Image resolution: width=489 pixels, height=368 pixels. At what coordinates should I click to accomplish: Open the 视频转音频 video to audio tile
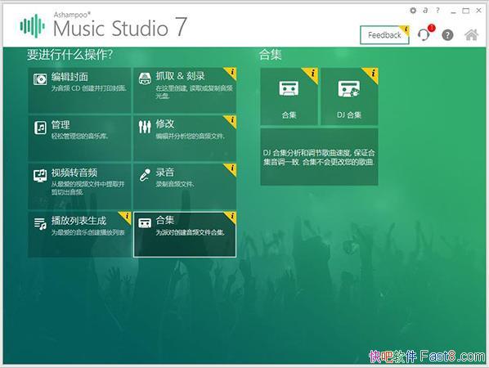tap(79, 186)
